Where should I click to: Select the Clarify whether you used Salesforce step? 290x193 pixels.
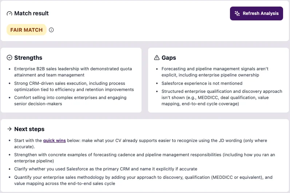pyautogui.click(x=106, y=169)
